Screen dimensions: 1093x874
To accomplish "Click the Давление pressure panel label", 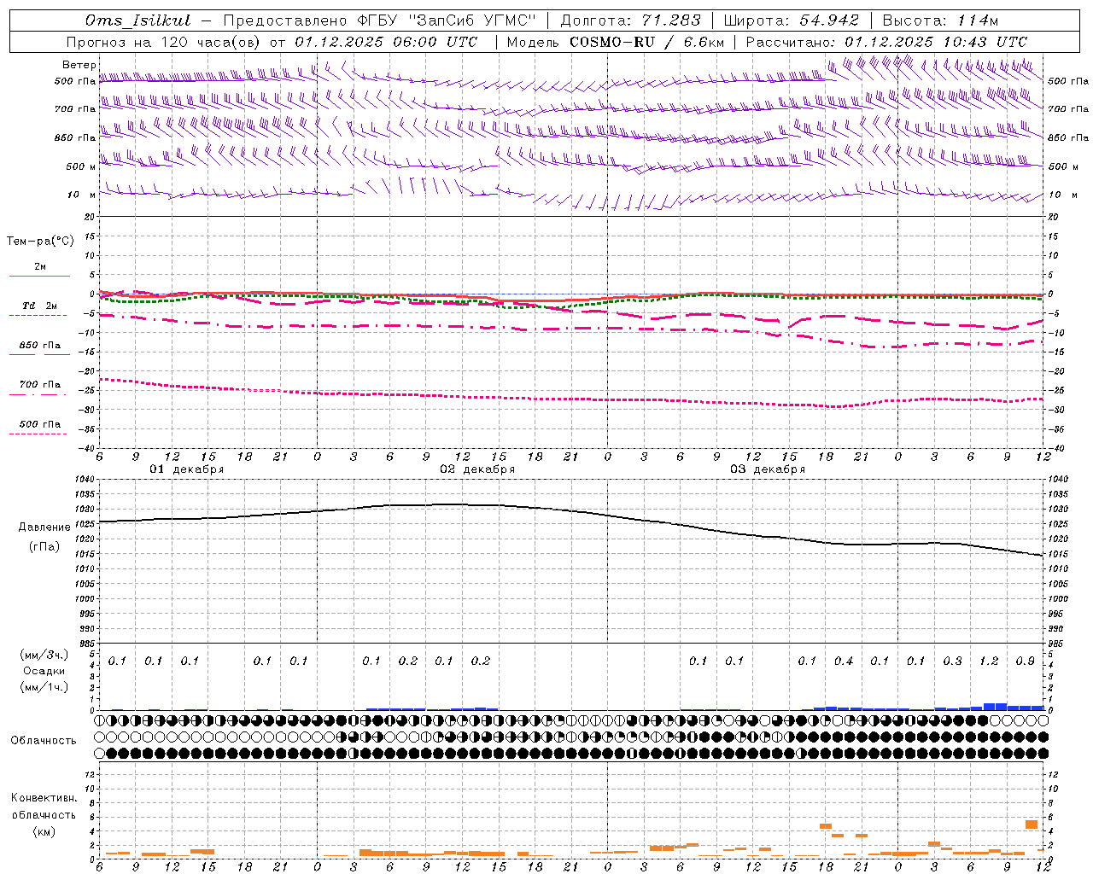I will [x=44, y=527].
